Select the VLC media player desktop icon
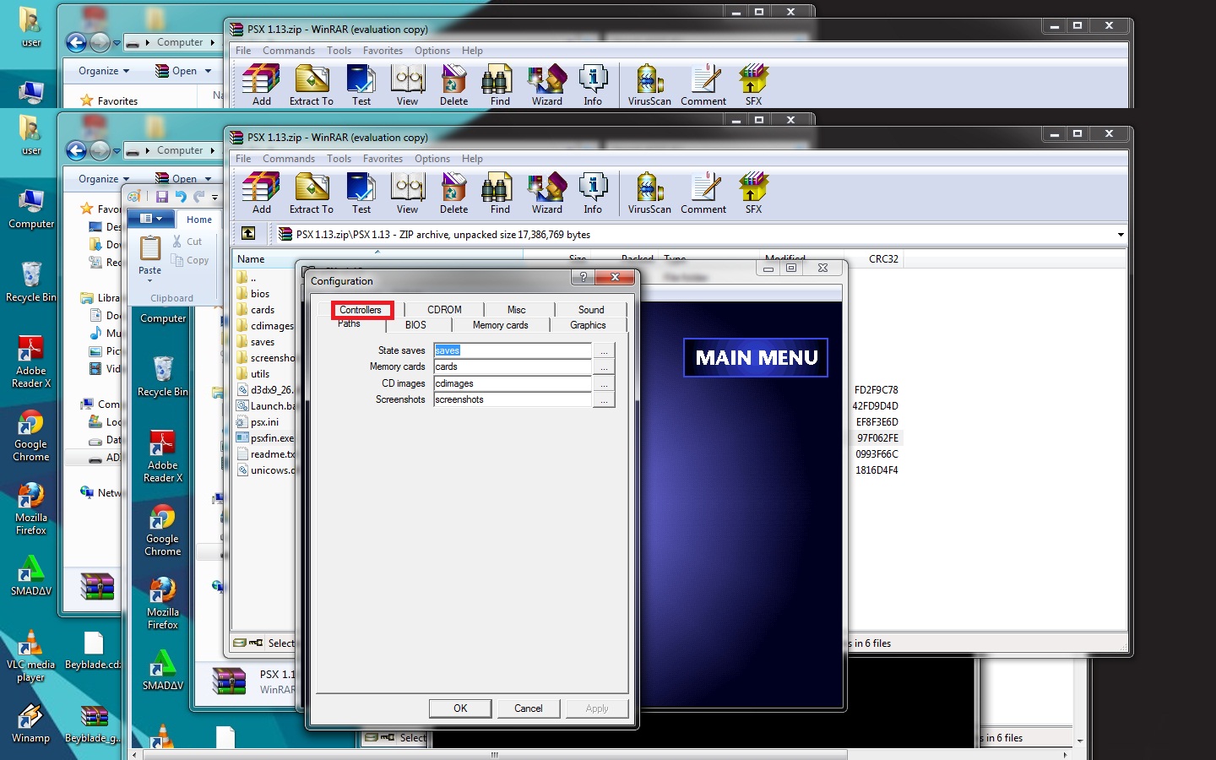Screen dimensions: 1216x760 coord(30,656)
